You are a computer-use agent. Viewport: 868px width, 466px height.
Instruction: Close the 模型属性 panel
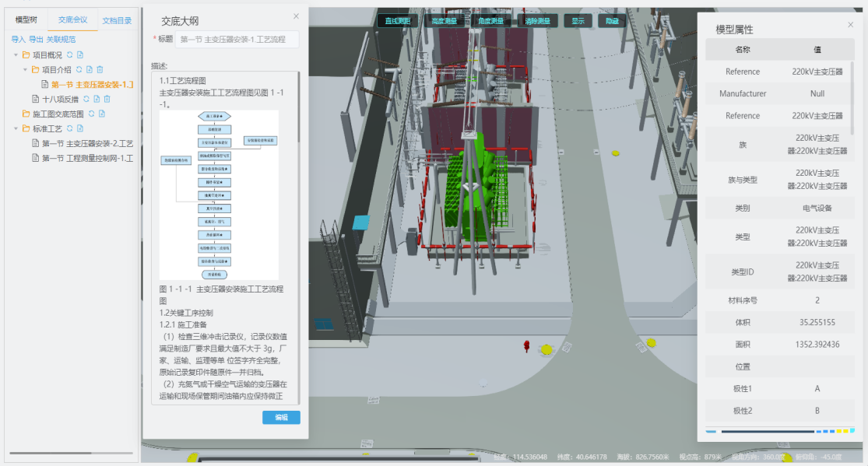pos(850,25)
